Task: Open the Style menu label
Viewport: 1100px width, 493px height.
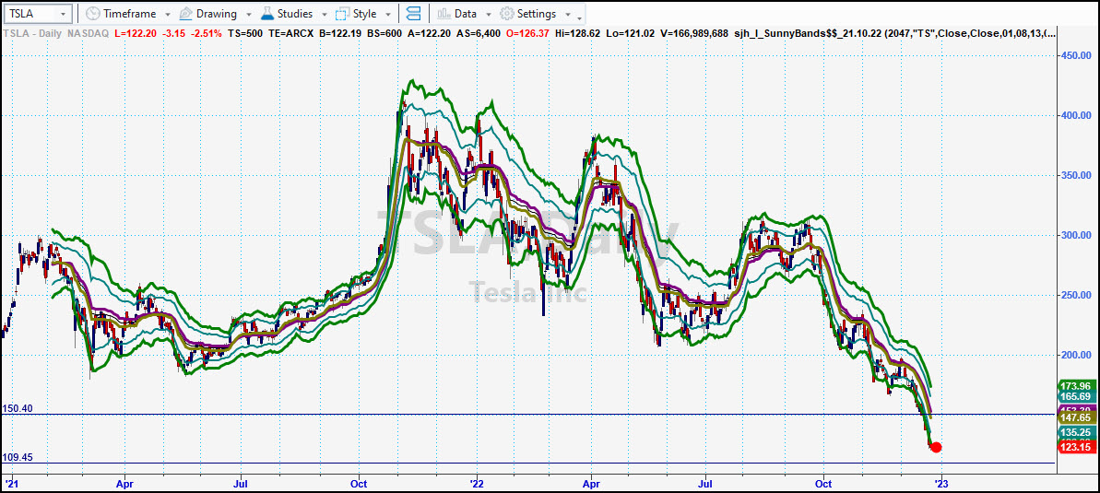Action: (365, 13)
